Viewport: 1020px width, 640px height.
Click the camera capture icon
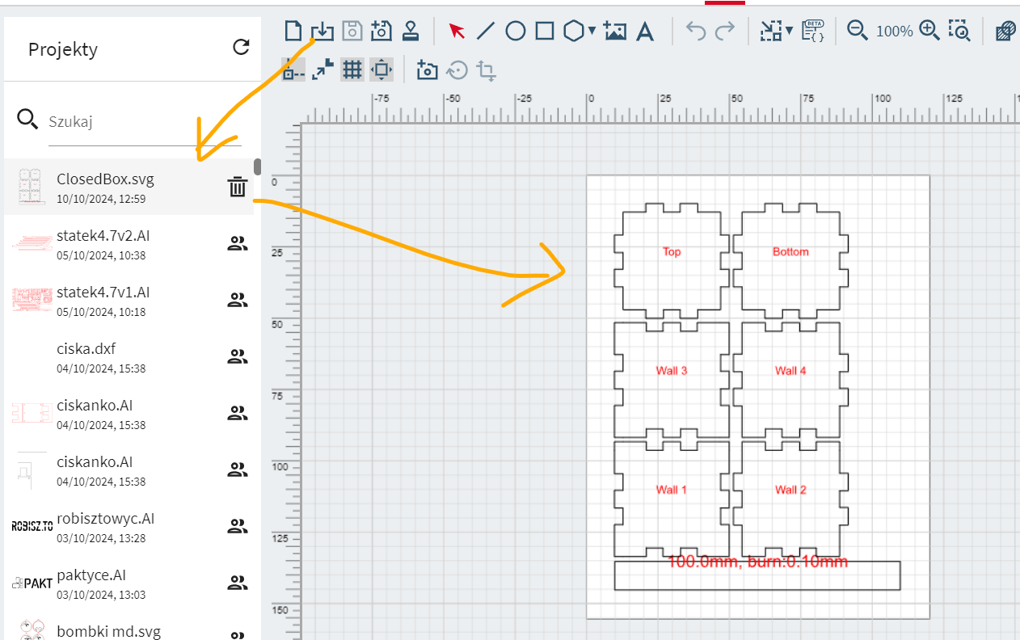427,70
